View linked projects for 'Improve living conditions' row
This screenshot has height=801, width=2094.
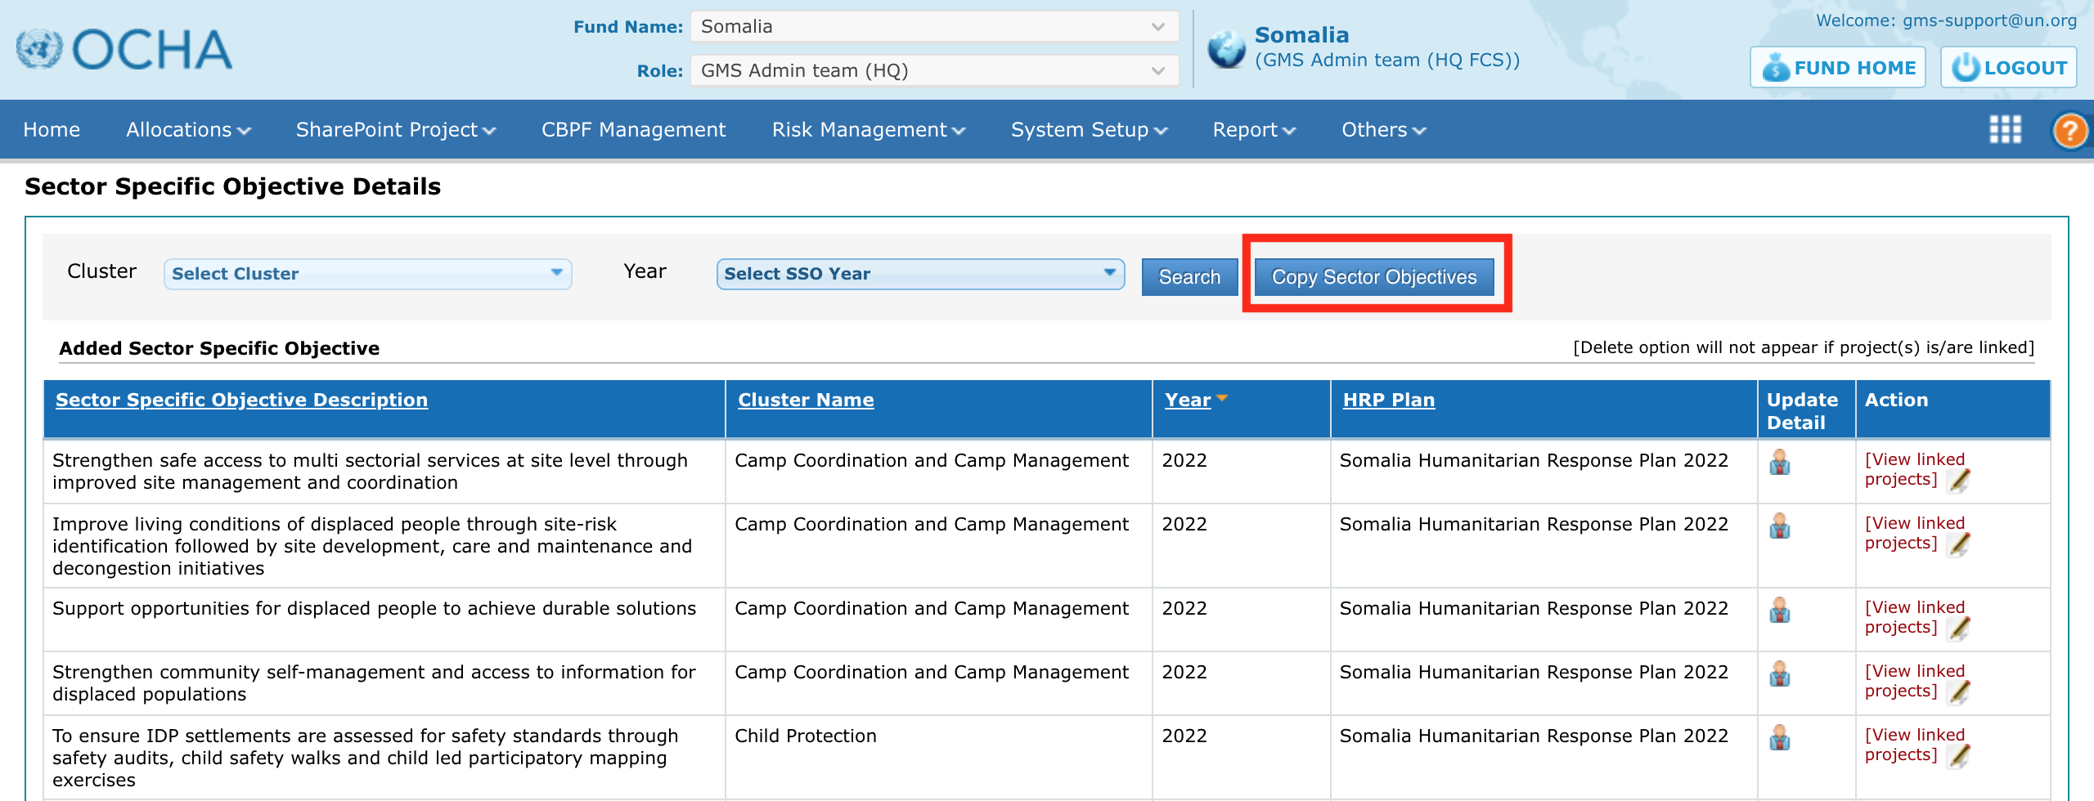pyautogui.click(x=1914, y=533)
